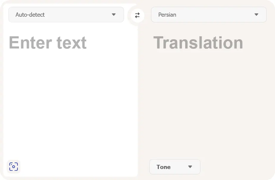Open the image scan translate icon

pyautogui.click(x=13, y=167)
